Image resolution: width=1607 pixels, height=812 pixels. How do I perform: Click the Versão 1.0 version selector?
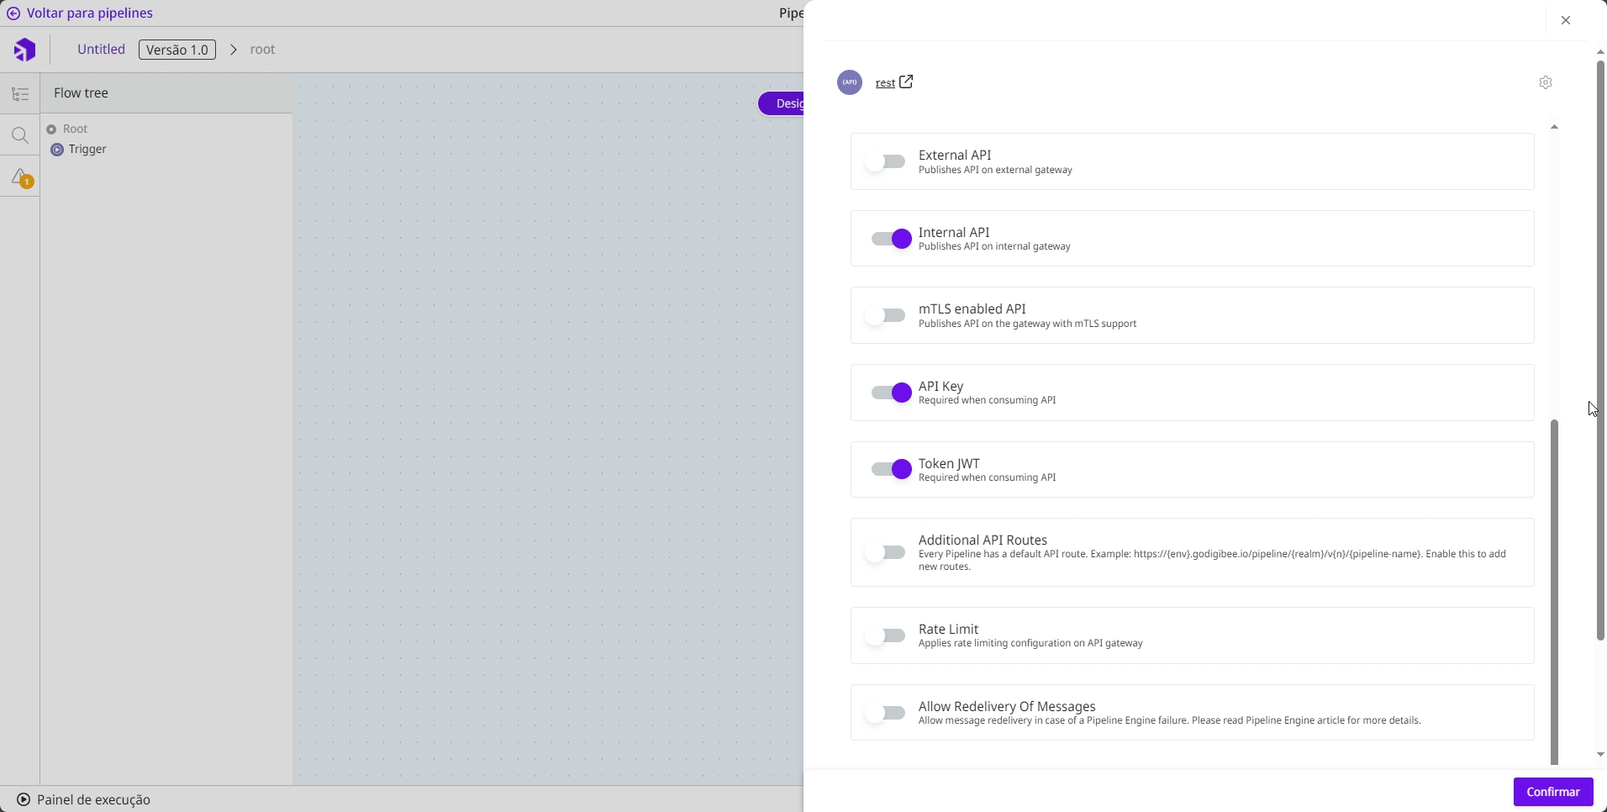(177, 50)
